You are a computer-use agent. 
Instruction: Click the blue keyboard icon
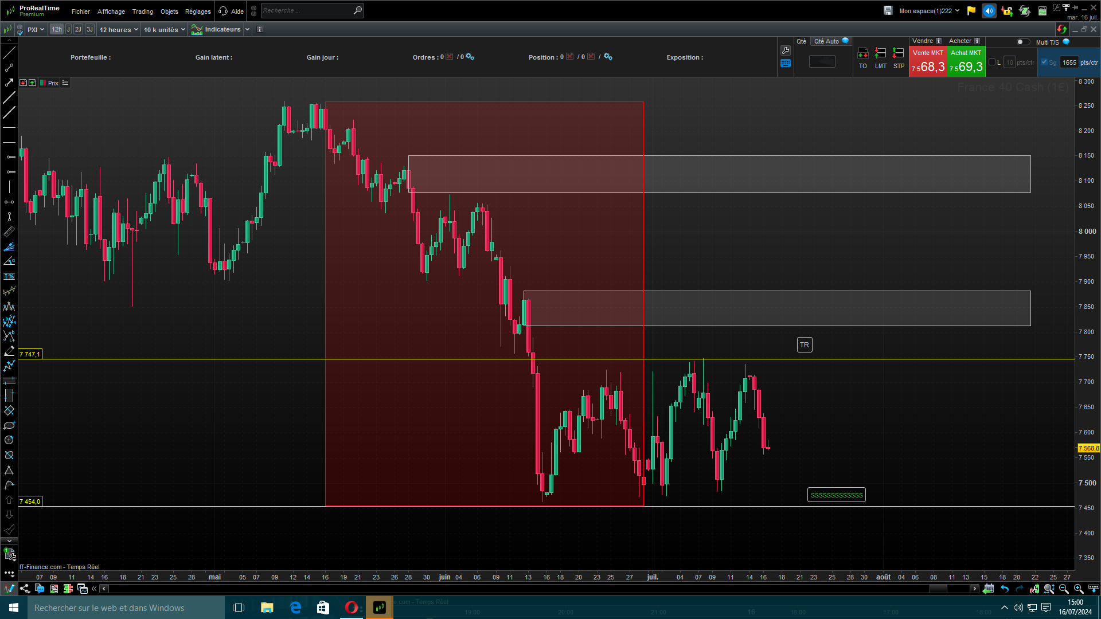pos(786,64)
